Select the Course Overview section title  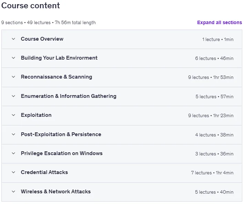click(x=42, y=39)
